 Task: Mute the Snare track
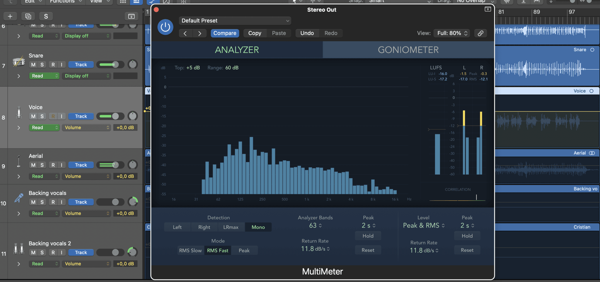point(33,64)
